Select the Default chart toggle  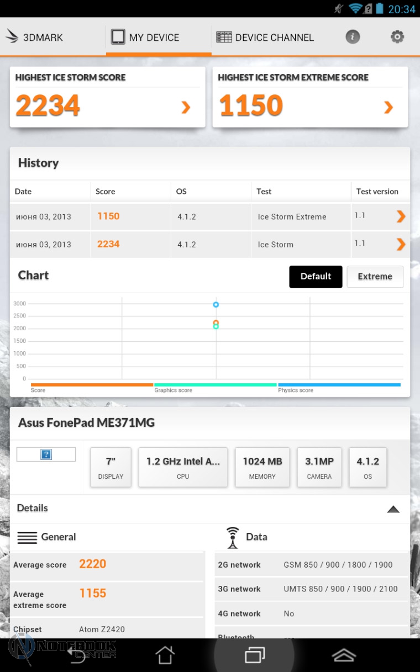316,277
